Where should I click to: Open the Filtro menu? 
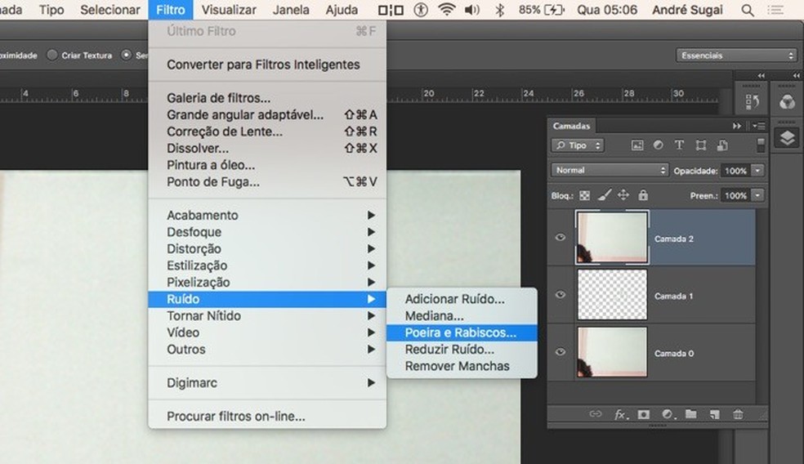170,10
